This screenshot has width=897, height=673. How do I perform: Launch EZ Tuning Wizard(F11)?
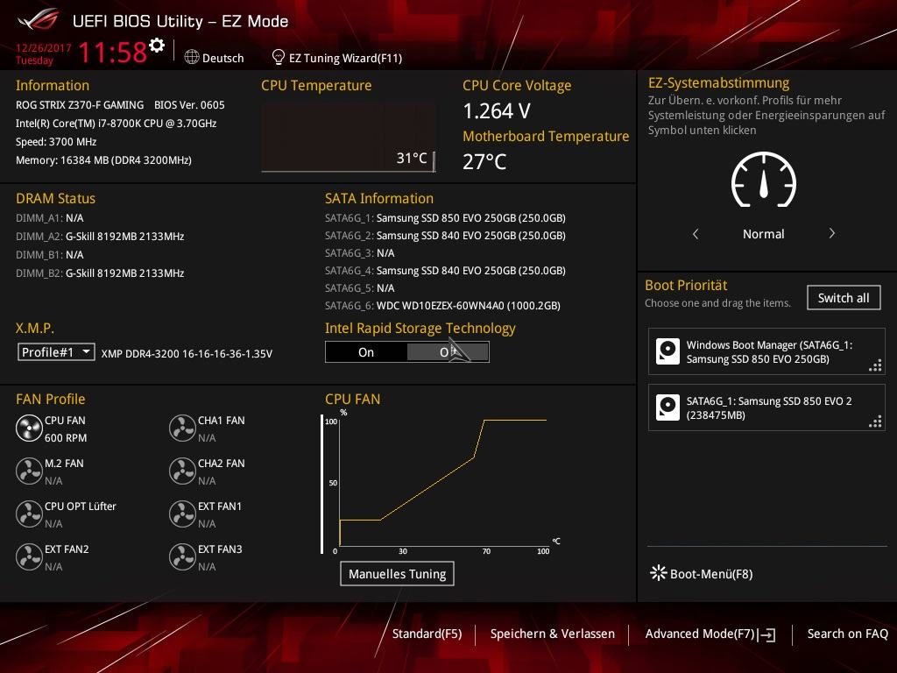coord(345,58)
